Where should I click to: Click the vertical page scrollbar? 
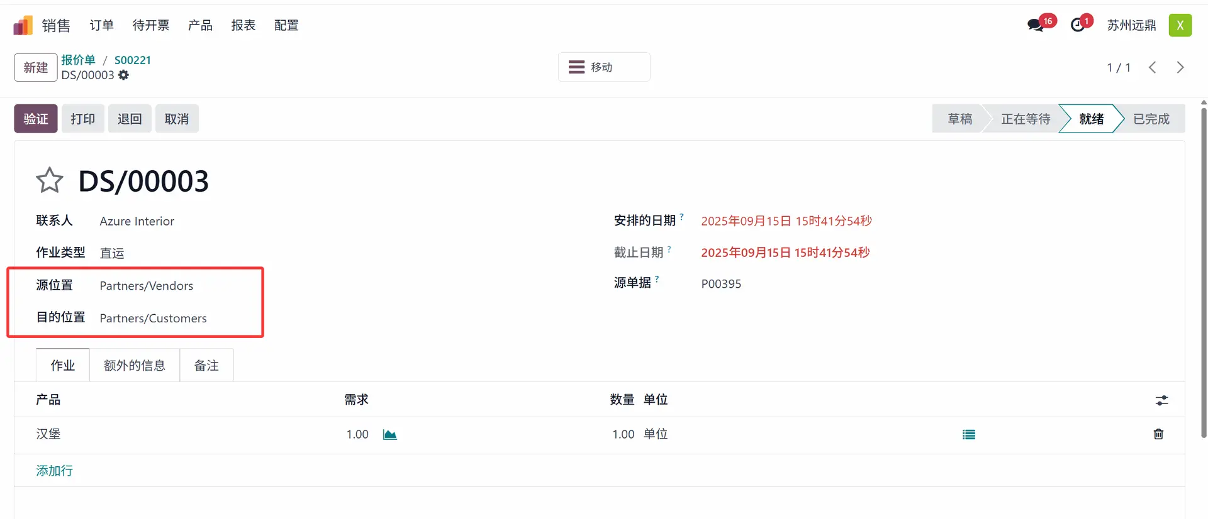pyautogui.click(x=1204, y=270)
